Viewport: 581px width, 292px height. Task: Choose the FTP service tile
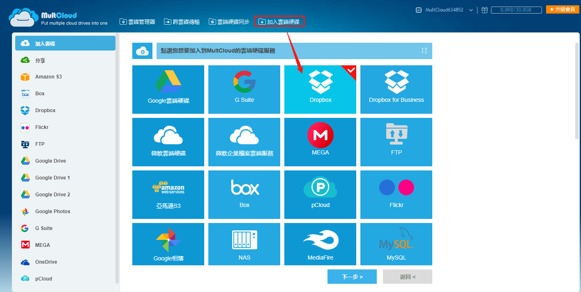pos(396,142)
